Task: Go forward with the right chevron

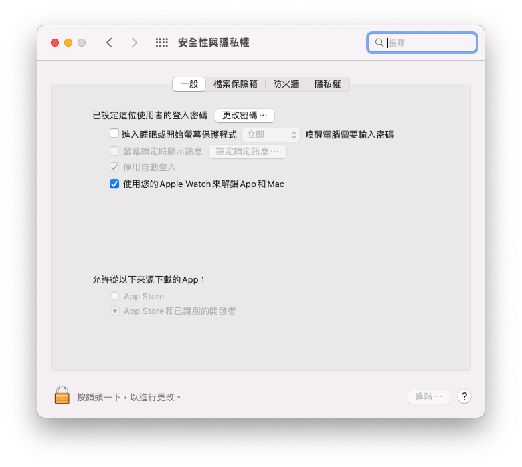Action: (134, 43)
